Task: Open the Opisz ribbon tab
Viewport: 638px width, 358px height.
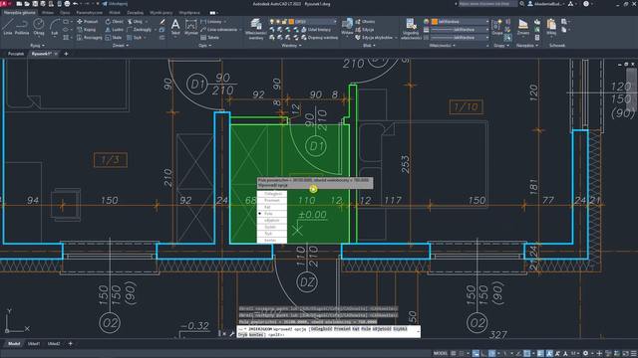Action: [65, 13]
